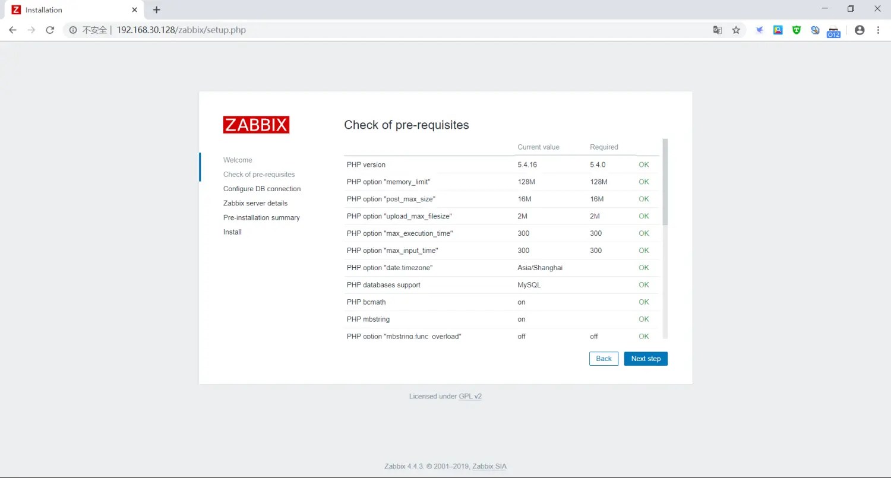The height and width of the screenshot is (478, 891).
Task: Click the globe extension icon
Action: [x=815, y=30]
